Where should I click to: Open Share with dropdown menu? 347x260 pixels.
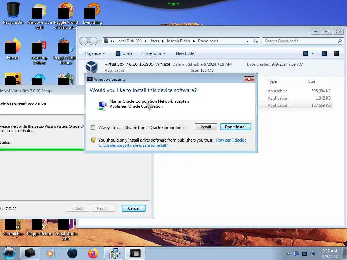[154, 53]
